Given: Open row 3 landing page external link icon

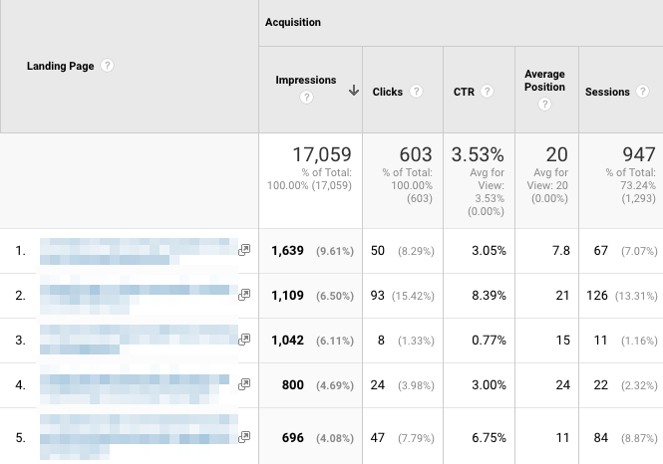Looking at the screenshot, I should pos(244,340).
